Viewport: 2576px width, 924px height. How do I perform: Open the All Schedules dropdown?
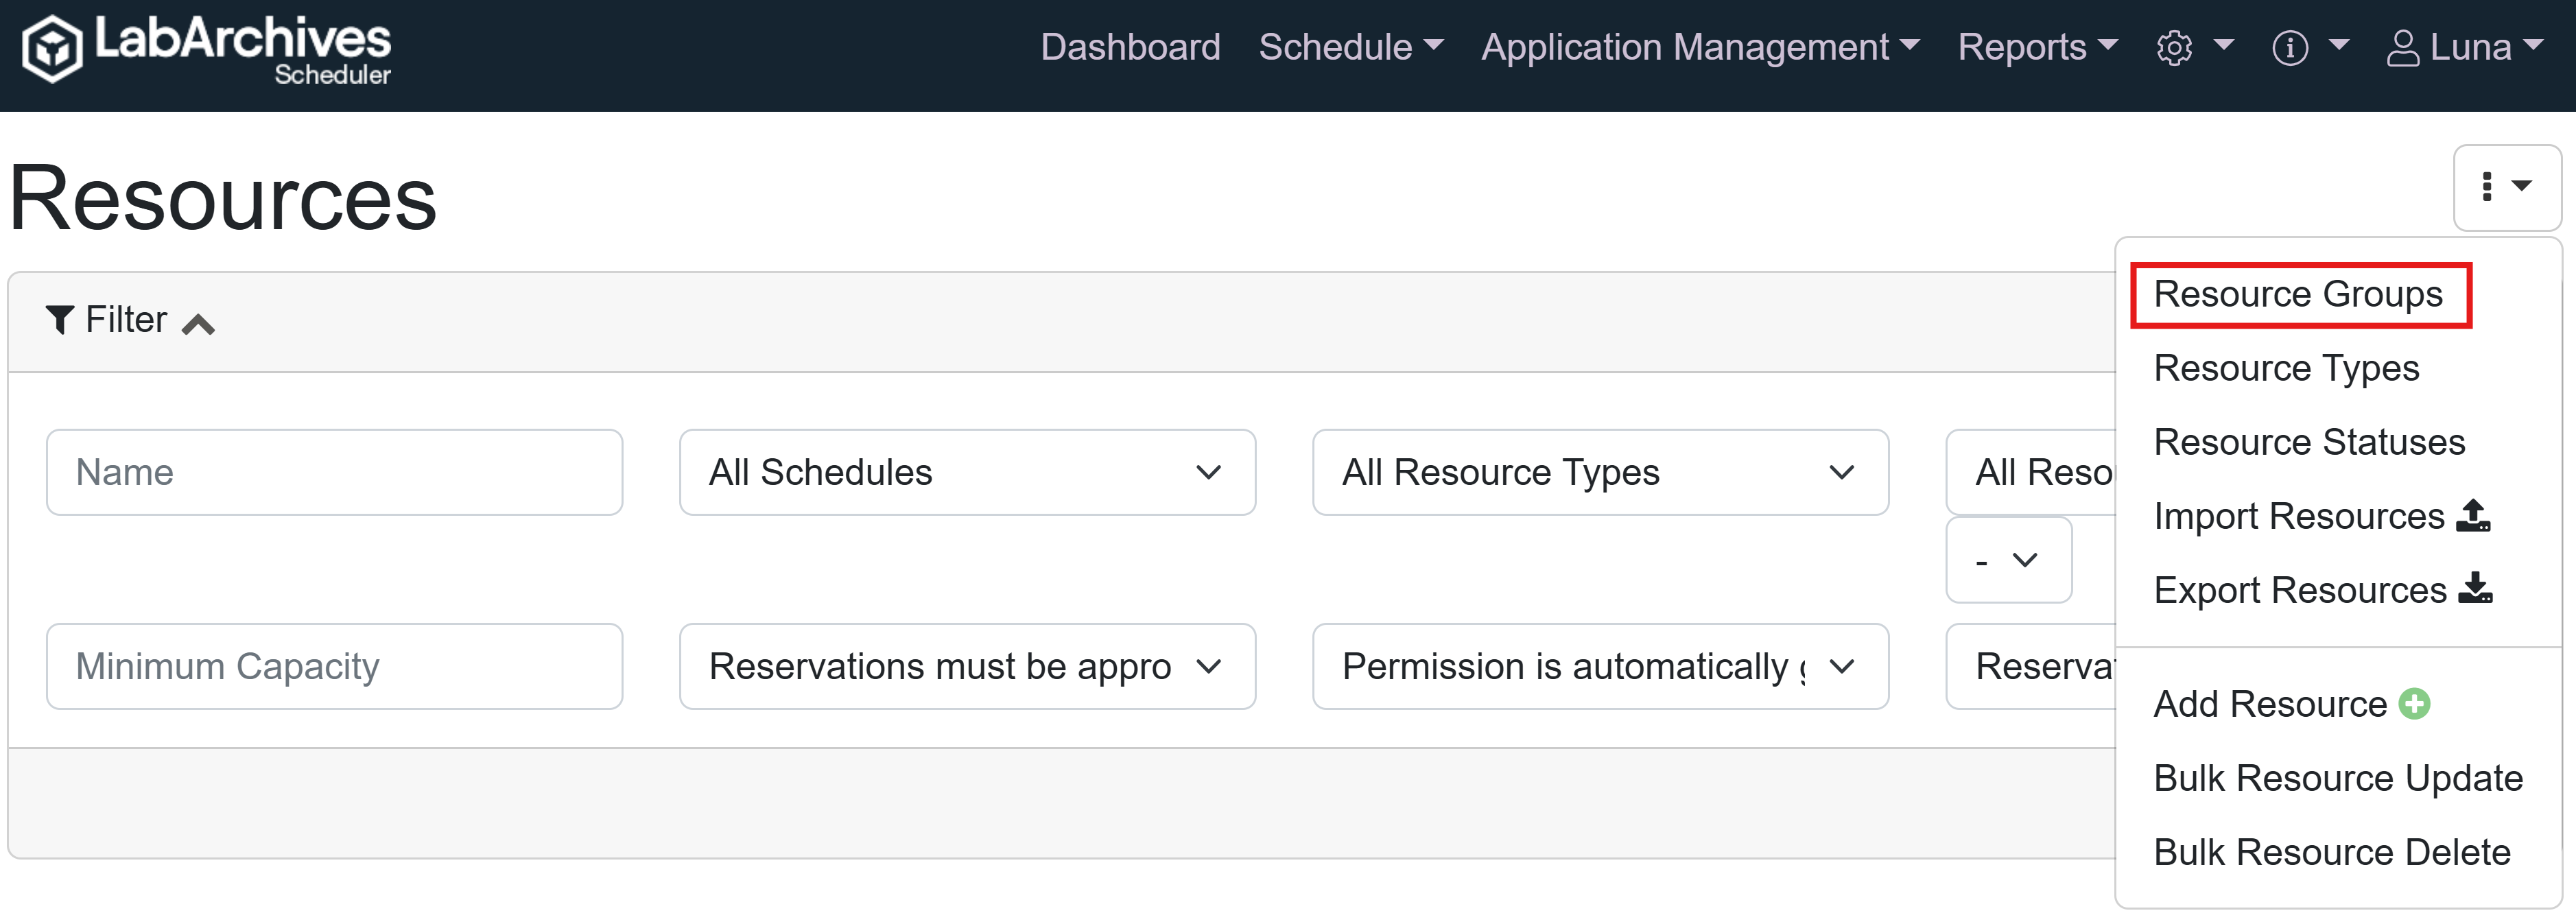click(966, 472)
